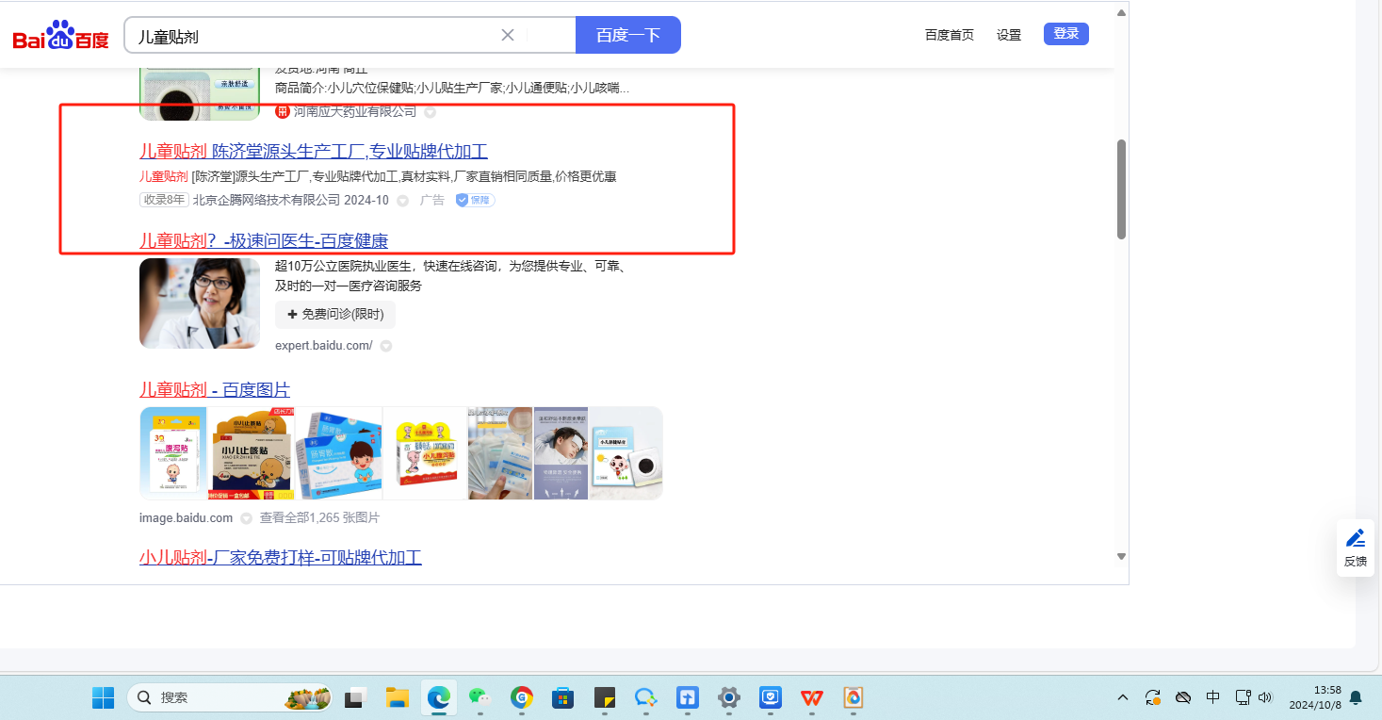Open the first 腹泻贴 image thumbnail
This screenshot has height=720, width=1382.
175,453
